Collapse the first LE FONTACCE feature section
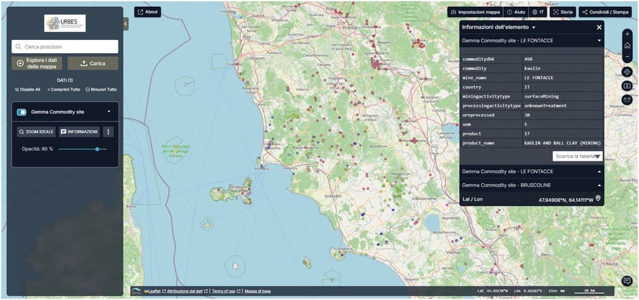 tap(599, 41)
